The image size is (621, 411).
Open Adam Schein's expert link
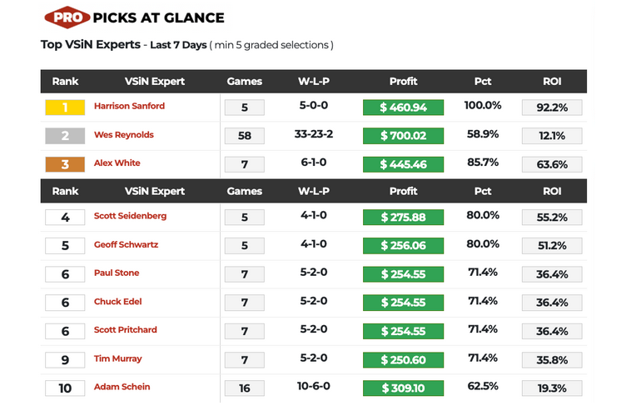122,387
